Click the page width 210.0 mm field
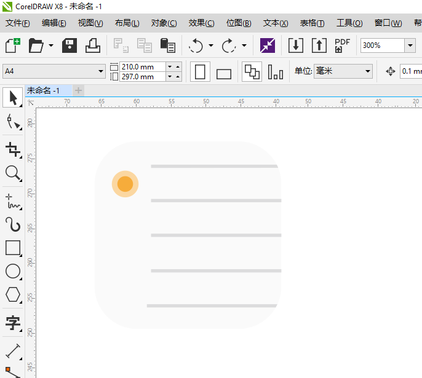Viewport: 422px width, 378px height. 142,66
